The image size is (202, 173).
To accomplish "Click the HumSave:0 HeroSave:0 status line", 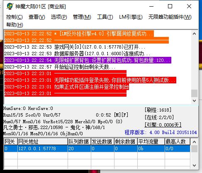I will coord(28,108).
